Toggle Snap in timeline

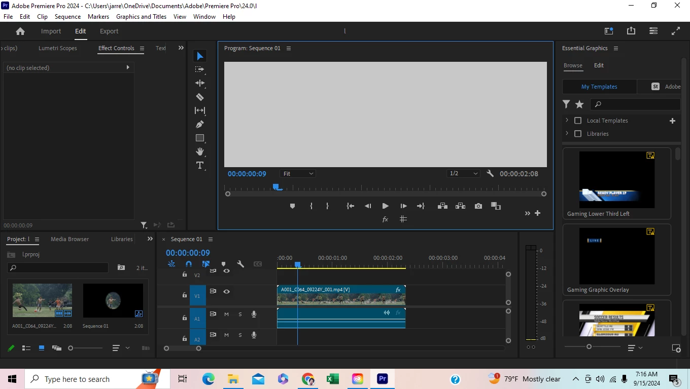click(x=189, y=264)
